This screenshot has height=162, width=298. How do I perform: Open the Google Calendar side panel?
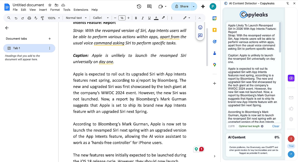pos(214,18)
